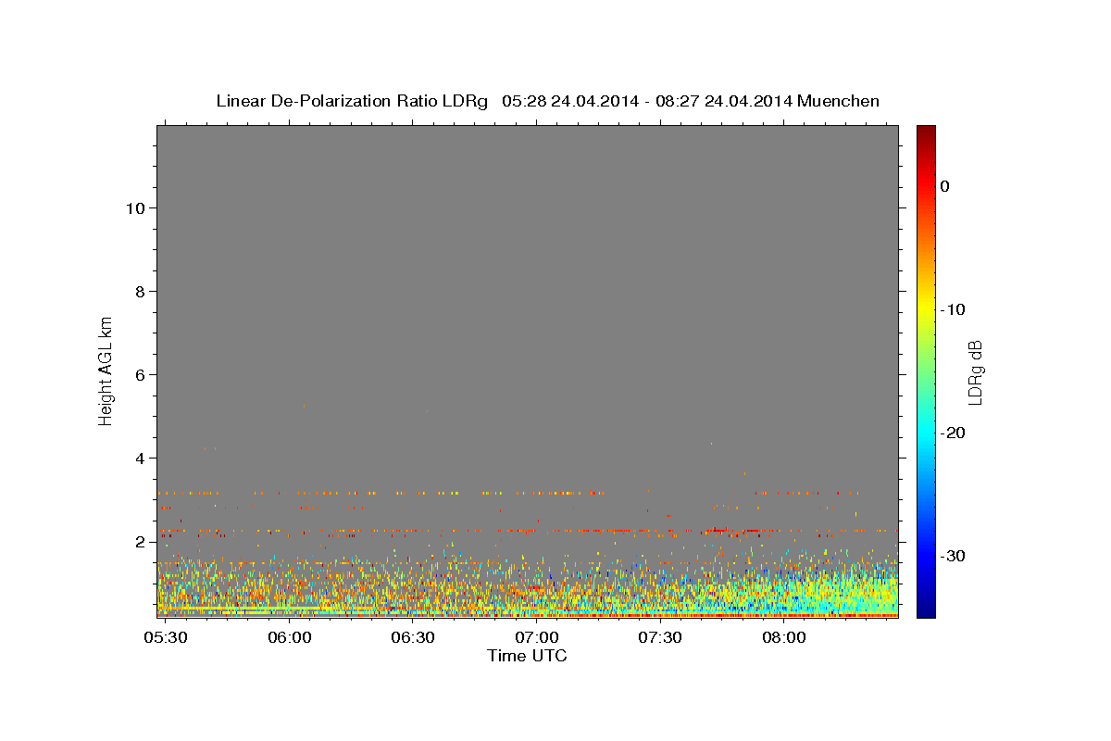Click the plot title text

(x=547, y=101)
